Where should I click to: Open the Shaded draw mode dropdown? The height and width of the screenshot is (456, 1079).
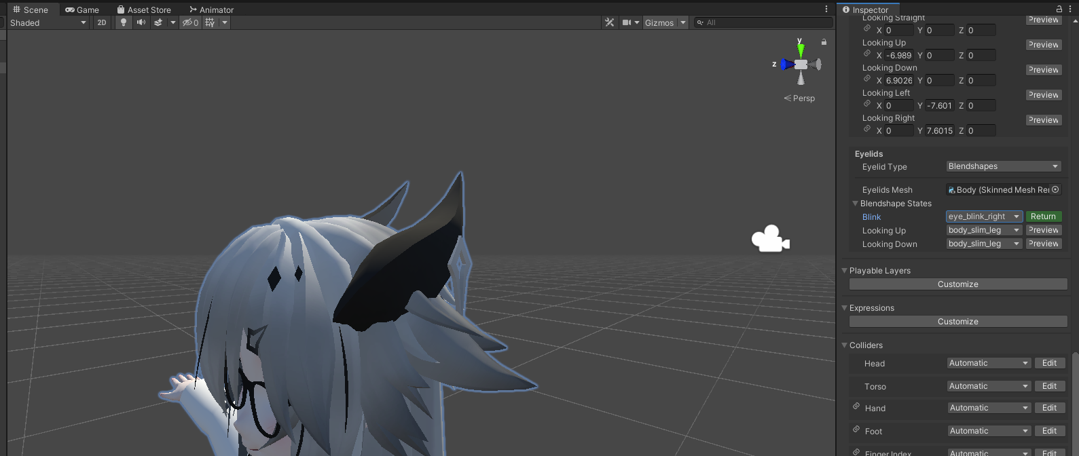pyautogui.click(x=48, y=22)
